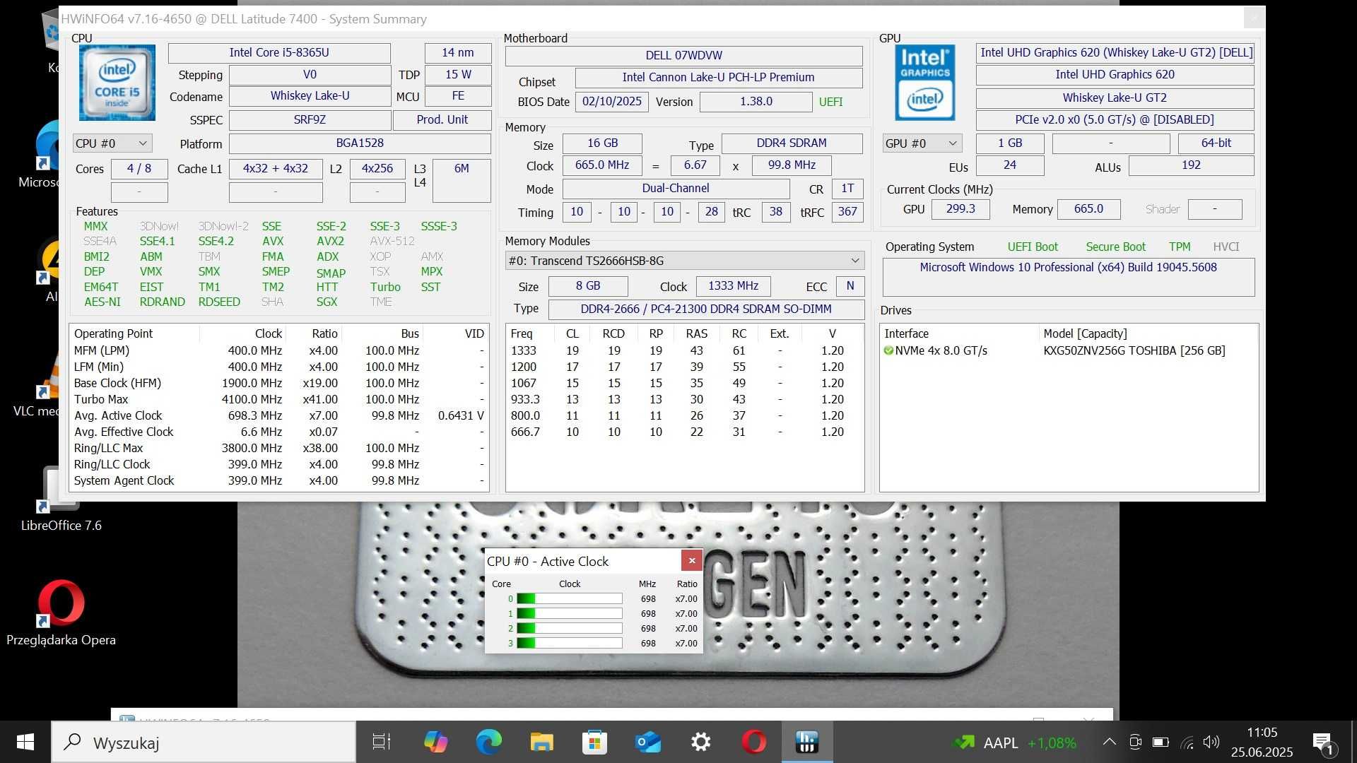Click the Wyszukaj search box in taskbar
Image resolution: width=1357 pixels, height=763 pixels.
pyautogui.click(x=204, y=742)
